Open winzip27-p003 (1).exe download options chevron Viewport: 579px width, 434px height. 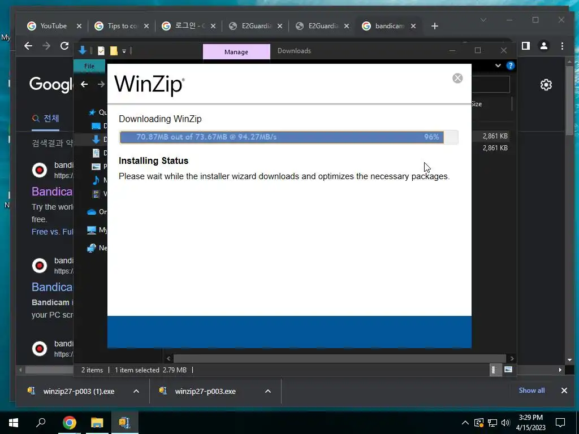pos(136,391)
